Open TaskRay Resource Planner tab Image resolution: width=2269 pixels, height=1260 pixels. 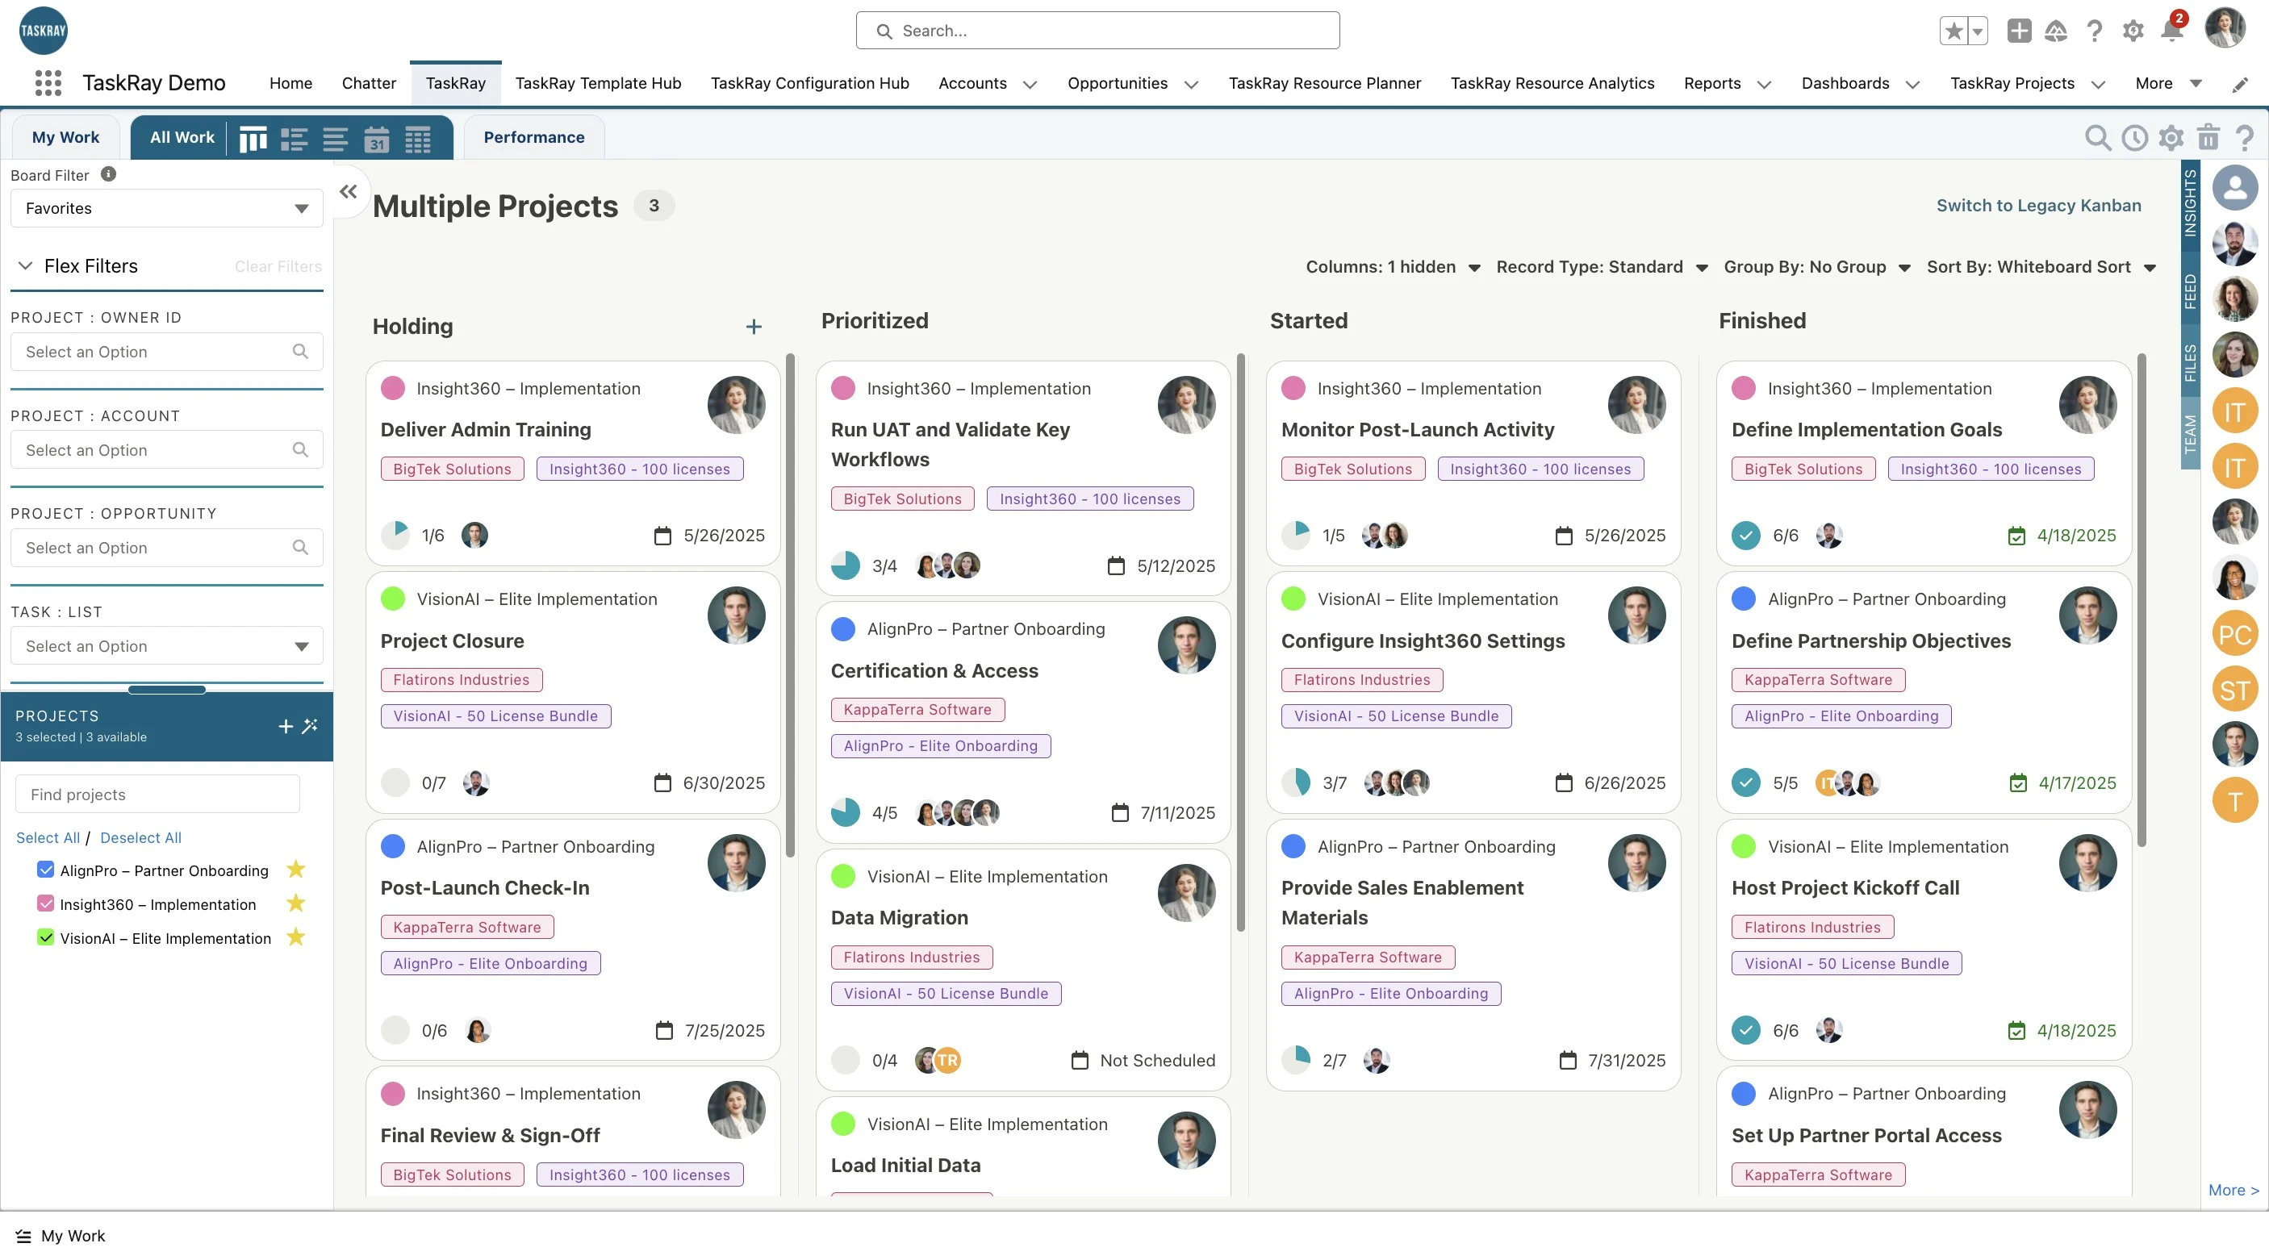[x=1325, y=84]
